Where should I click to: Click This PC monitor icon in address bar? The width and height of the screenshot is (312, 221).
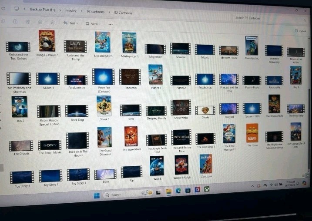tap(17, 9)
